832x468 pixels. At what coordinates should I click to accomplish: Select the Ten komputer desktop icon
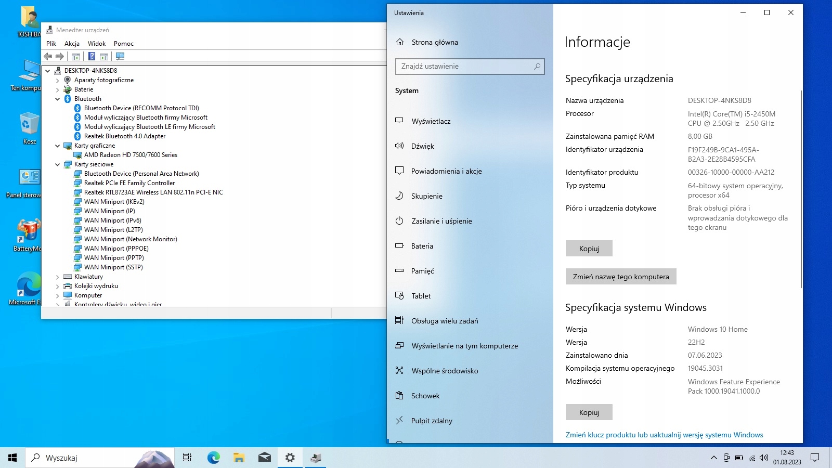point(26,75)
